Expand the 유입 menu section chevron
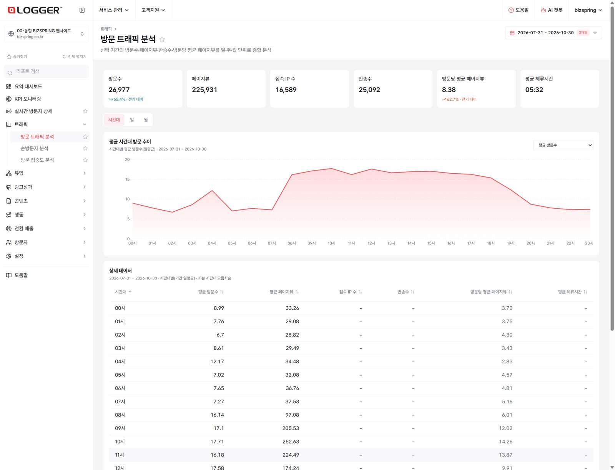The height and width of the screenshot is (470, 615). click(x=85, y=173)
